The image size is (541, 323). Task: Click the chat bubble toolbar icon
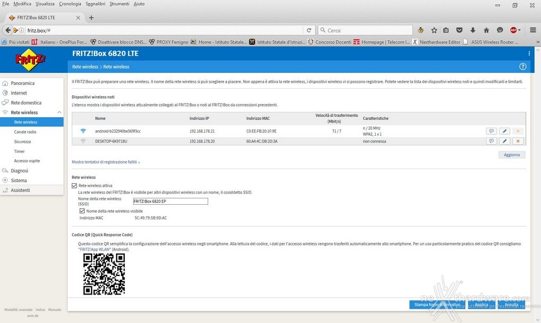coord(500,30)
